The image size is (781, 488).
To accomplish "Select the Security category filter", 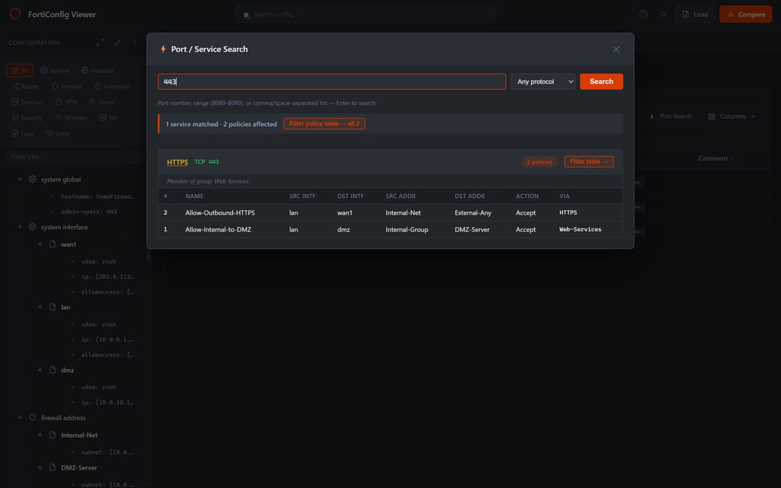I will click(28, 118).
